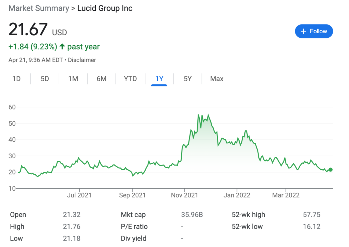Open the Disclaimer link
The width and height of the screenshot is (349, 247).
point(82,60)
